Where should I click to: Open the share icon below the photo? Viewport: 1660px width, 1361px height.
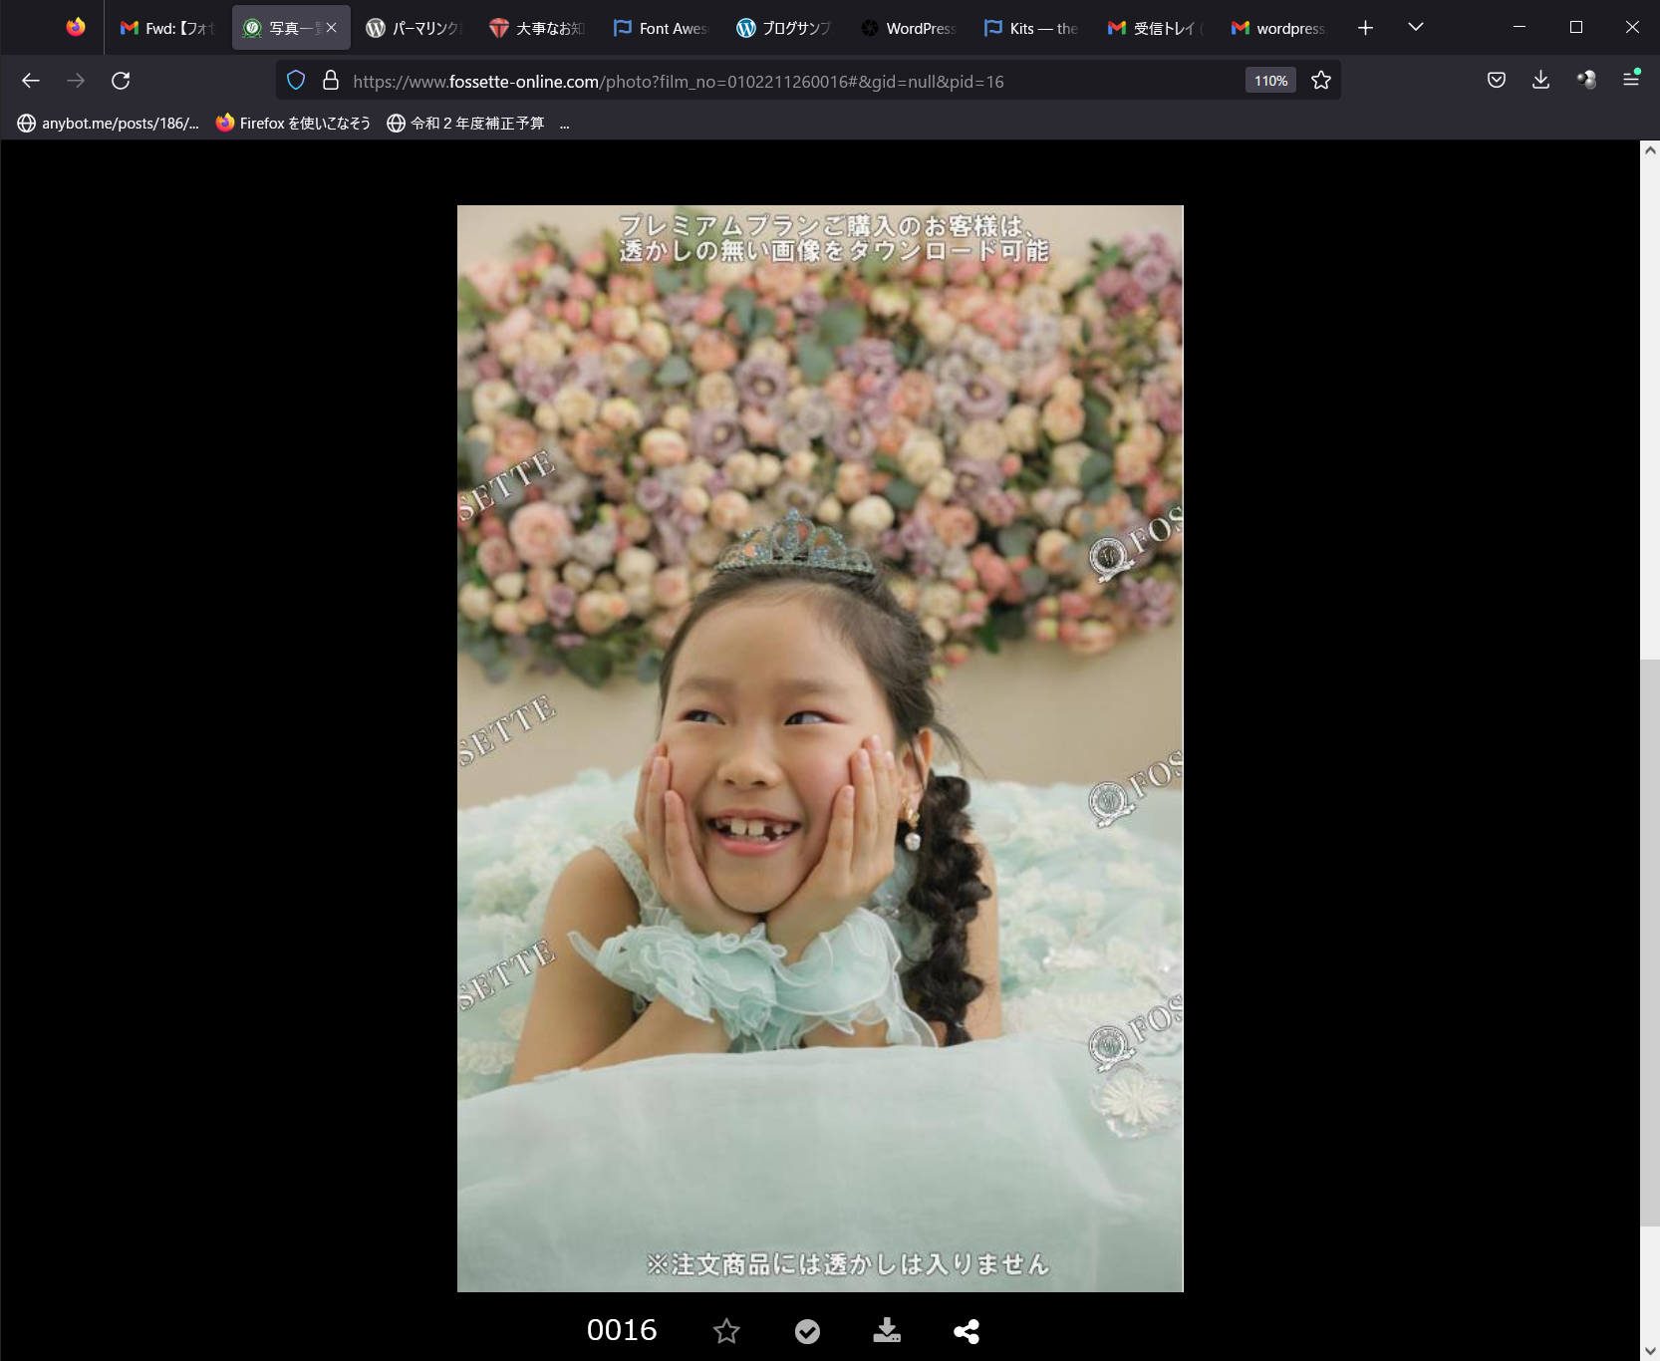[x=966, y=1331]
